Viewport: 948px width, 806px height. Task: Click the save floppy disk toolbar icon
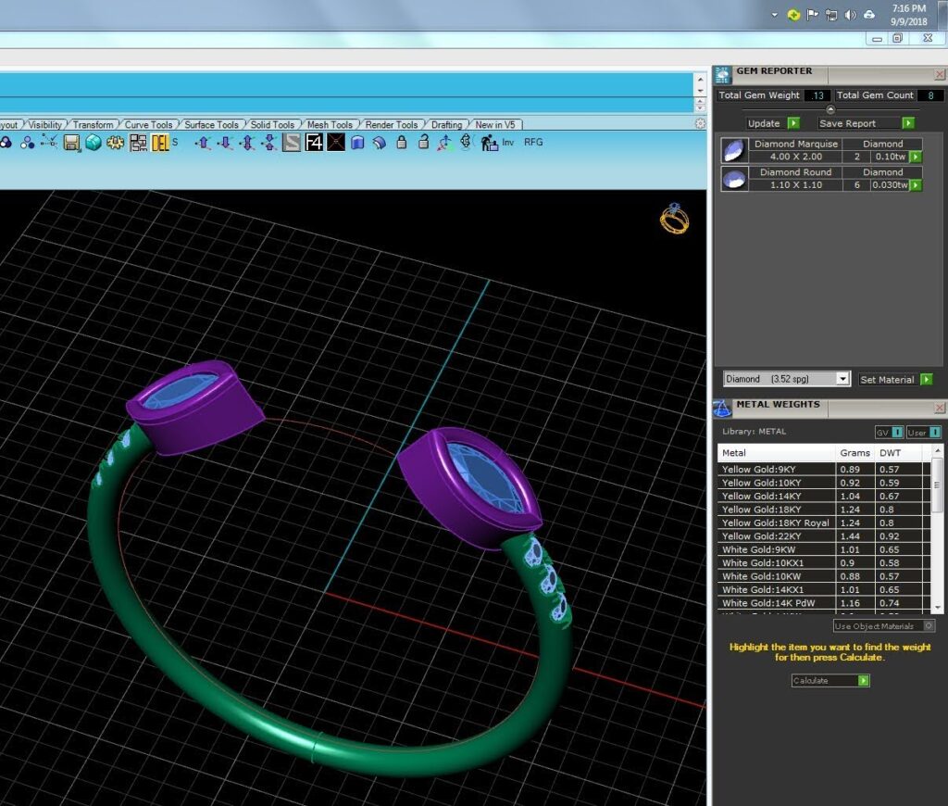point(71,143)
